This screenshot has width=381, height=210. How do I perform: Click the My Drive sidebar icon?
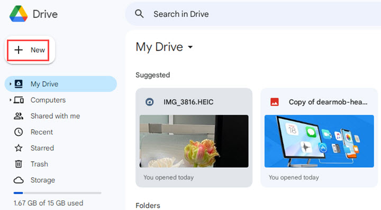(x=19, y=84)
